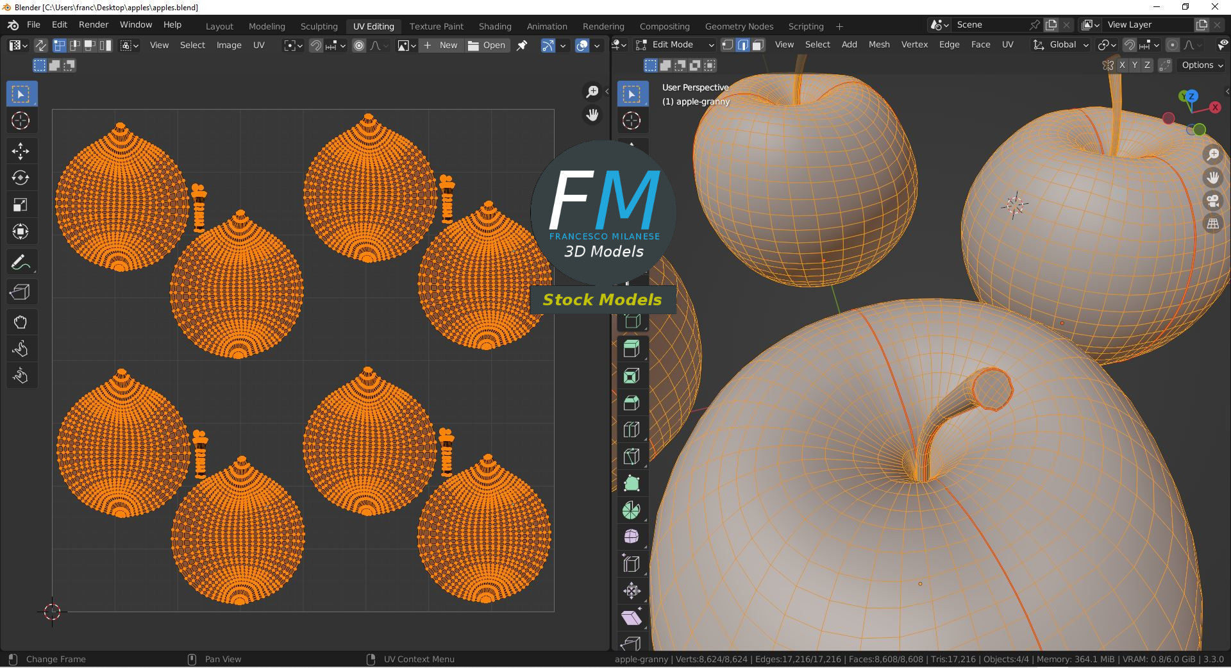This screenshot has height=668, width=1231.
Task: Pick the Annotate pencil tool
Action: click(x=21, y=262)
